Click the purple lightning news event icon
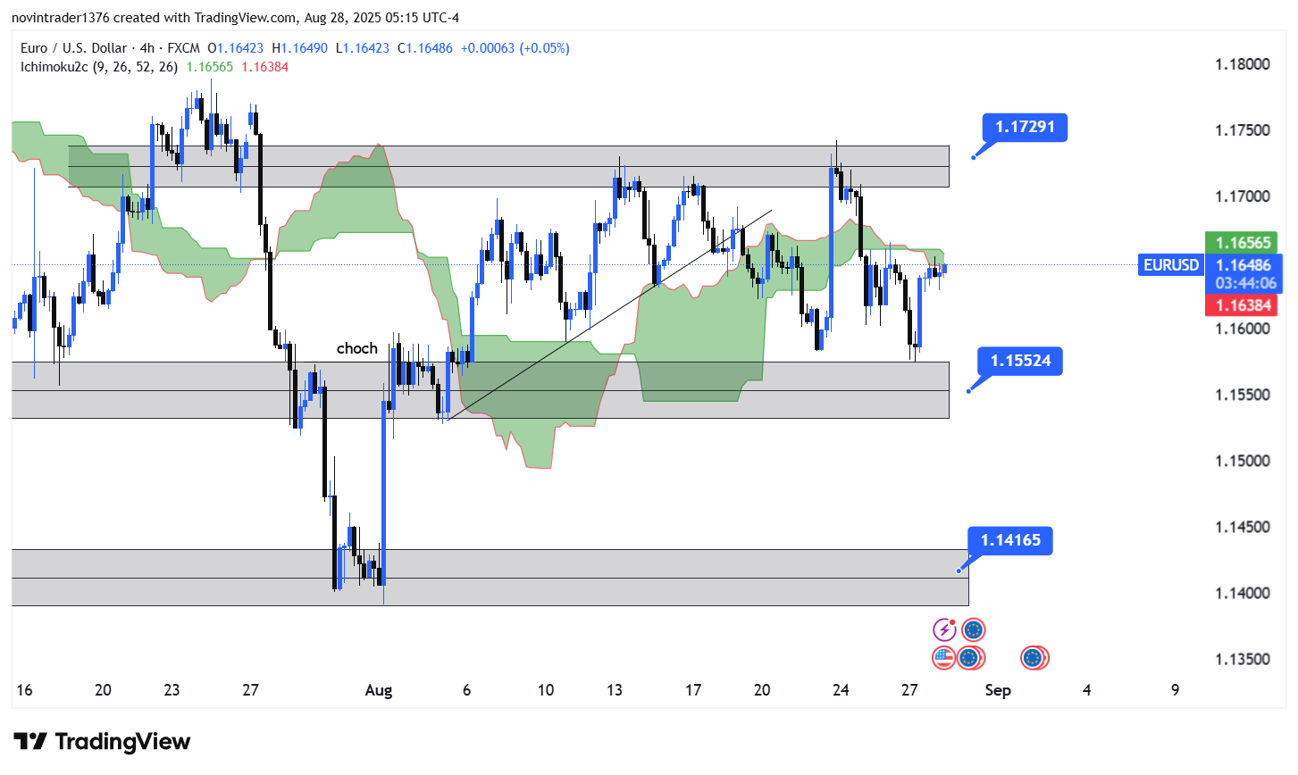The width and height of the screenshot is (1298, 775). click(x=944, y=630)
